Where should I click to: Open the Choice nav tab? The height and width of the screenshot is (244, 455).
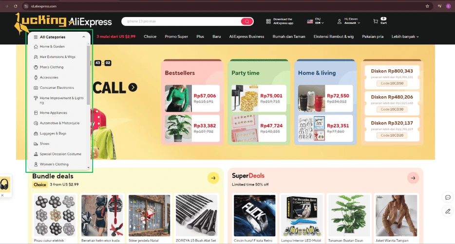tap(150, 37)
